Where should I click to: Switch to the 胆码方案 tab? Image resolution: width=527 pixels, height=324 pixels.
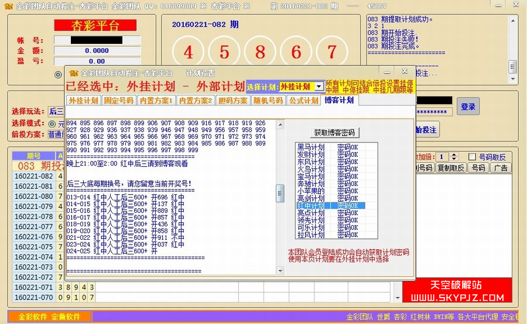(233, 101)
